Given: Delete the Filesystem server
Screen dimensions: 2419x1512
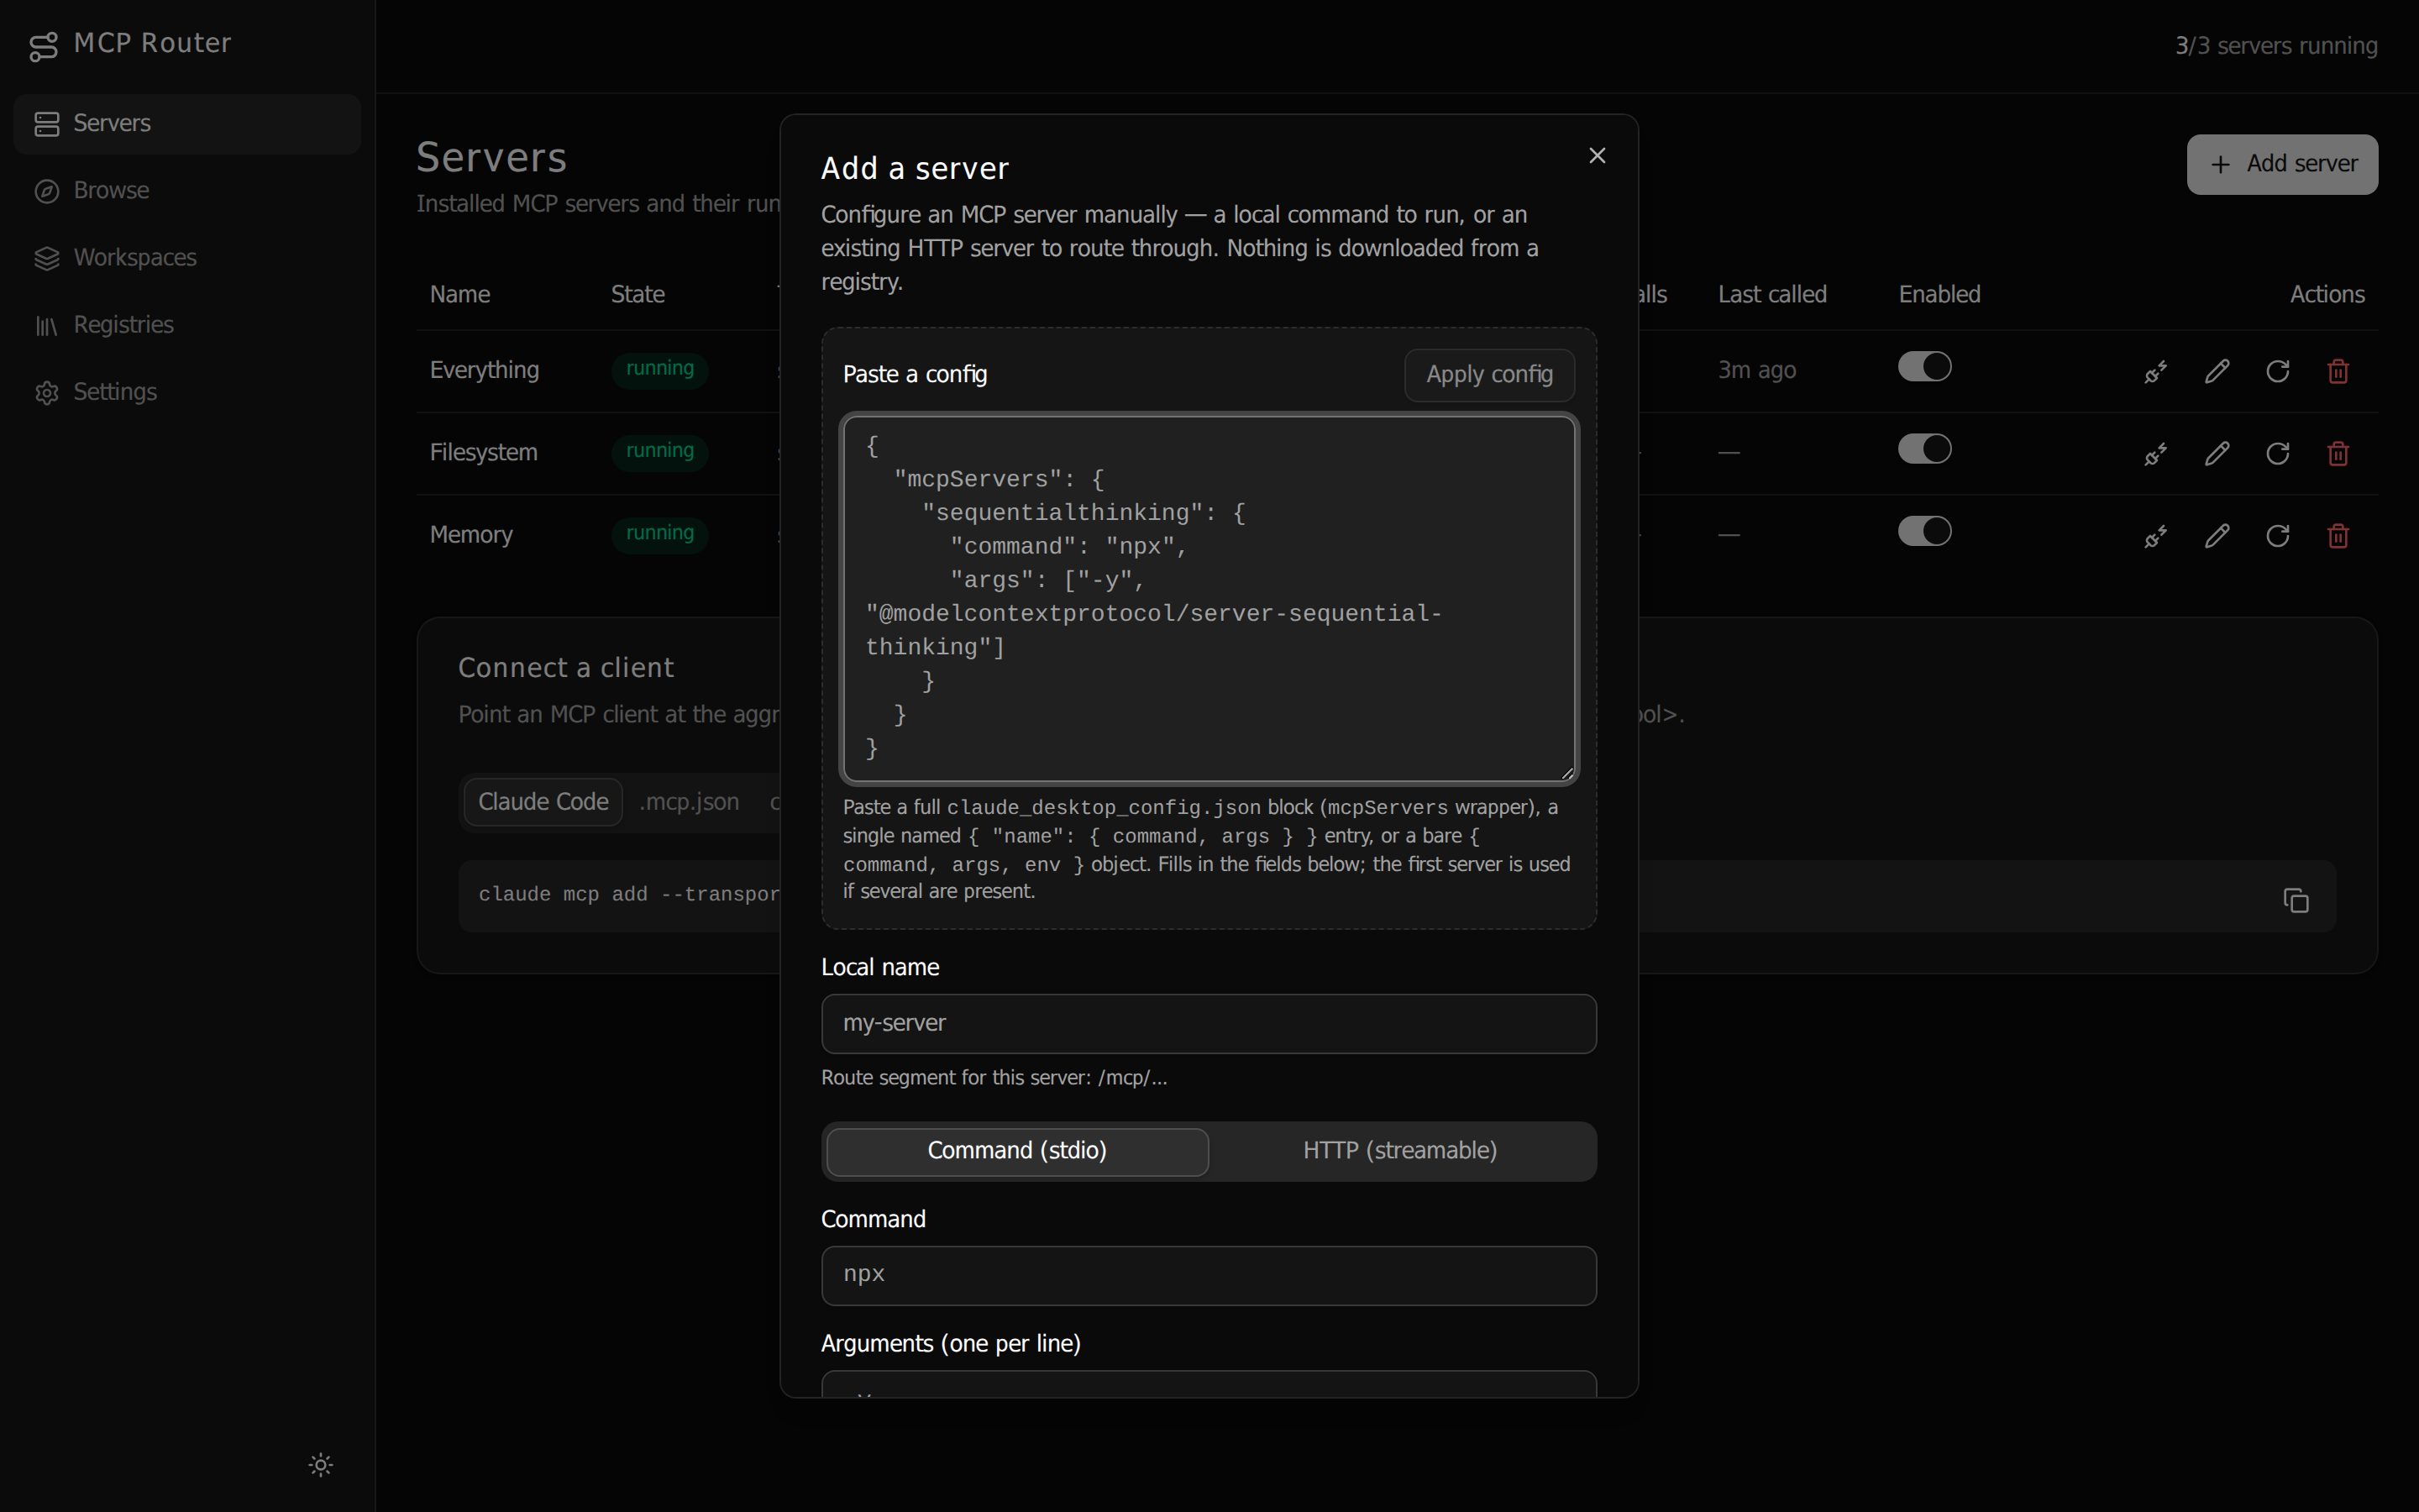Looking at the screenshot, I should [x=2338, y=454].
